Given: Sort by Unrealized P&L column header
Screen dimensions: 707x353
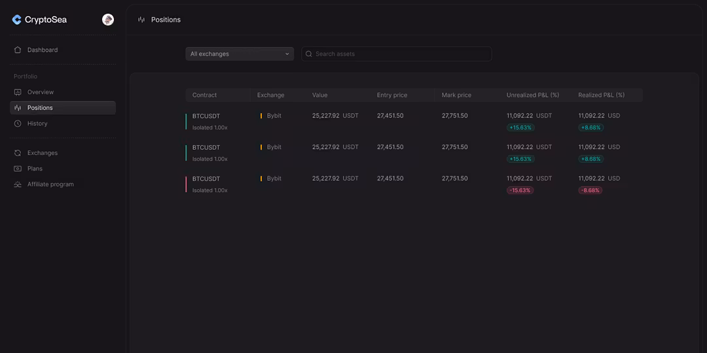Looking at the screenshot, I should (532, 95).
